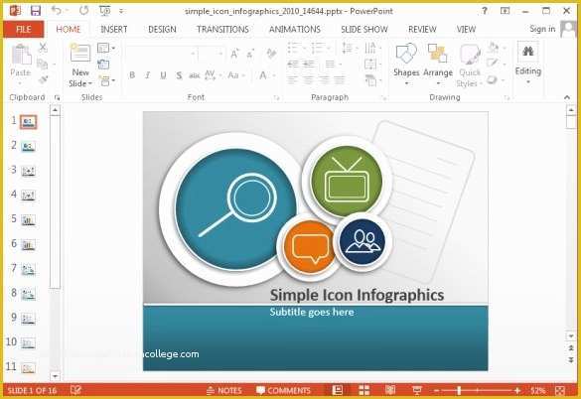The image size is (581, 399).
Task: Click the Save icon in quick access toolbar
Action: click(36, 11)
